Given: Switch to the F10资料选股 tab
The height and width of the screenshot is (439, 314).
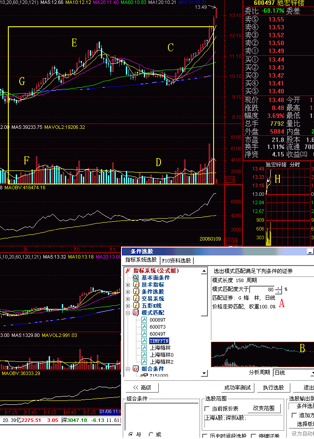Looking at the screenshot, I should point(177,261).
